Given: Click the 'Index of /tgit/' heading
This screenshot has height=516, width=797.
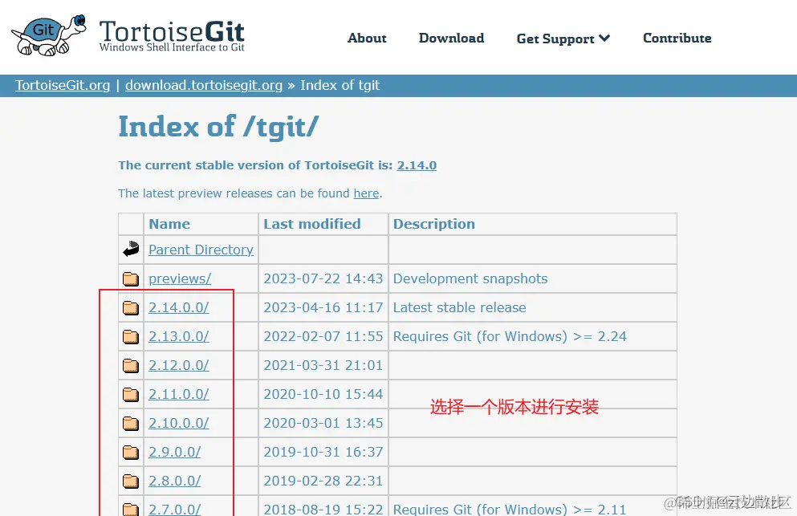Looking at the screenshot, I should coord(218,127).
